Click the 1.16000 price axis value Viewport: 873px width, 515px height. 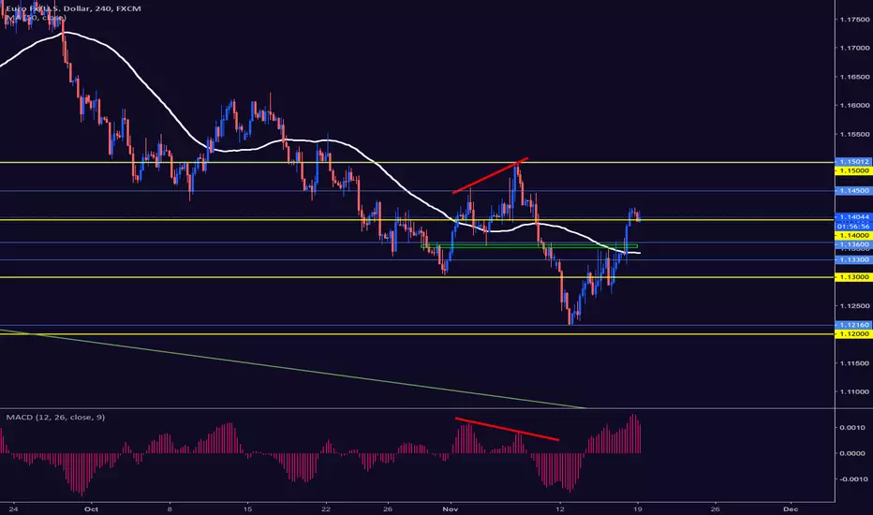pos(854,105)
